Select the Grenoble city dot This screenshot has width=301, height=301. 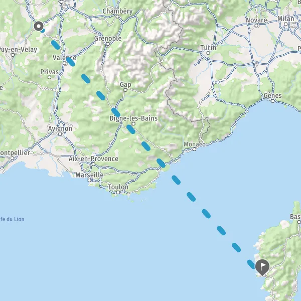[x=108, y=44]
